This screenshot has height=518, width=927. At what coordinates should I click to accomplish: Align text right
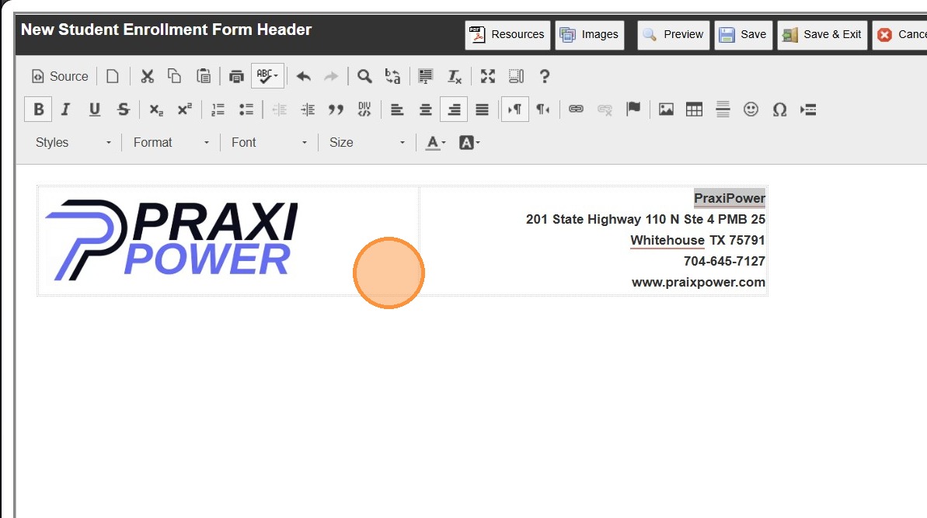click(x=454, y=110)
